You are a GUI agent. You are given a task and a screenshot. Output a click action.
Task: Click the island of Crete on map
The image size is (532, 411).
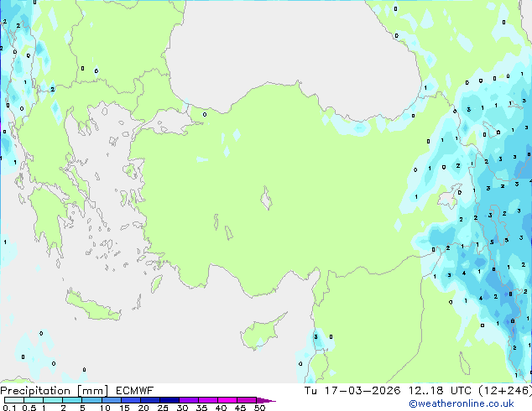coord(92,306)
